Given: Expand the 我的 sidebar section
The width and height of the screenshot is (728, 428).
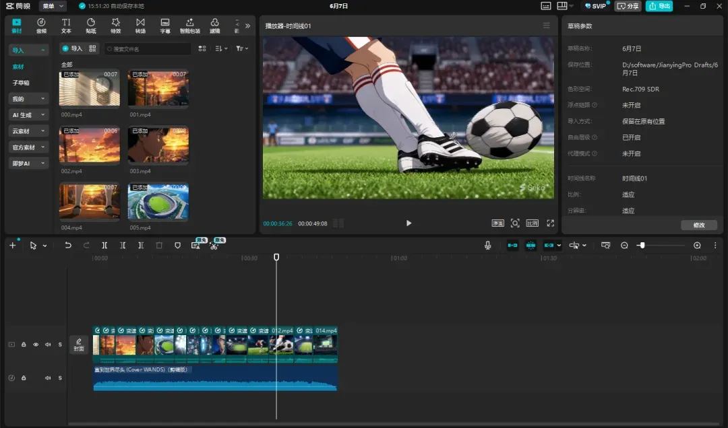Looking at the screenshot, I should pos(28,99).
